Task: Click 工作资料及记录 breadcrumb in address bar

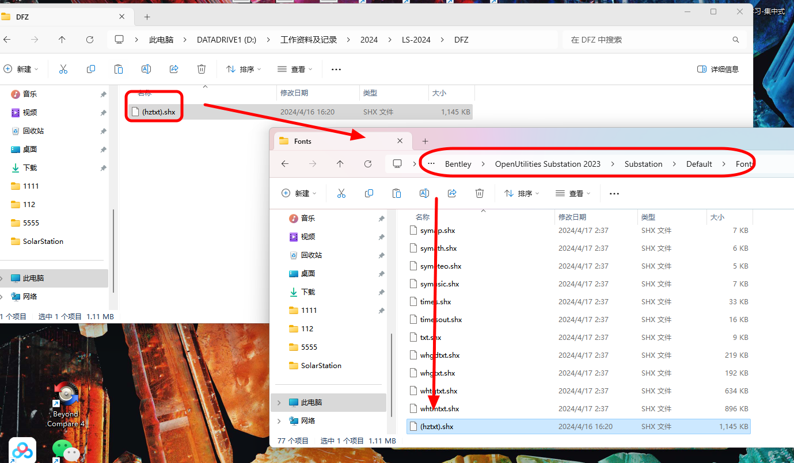Action: (309, 40)
